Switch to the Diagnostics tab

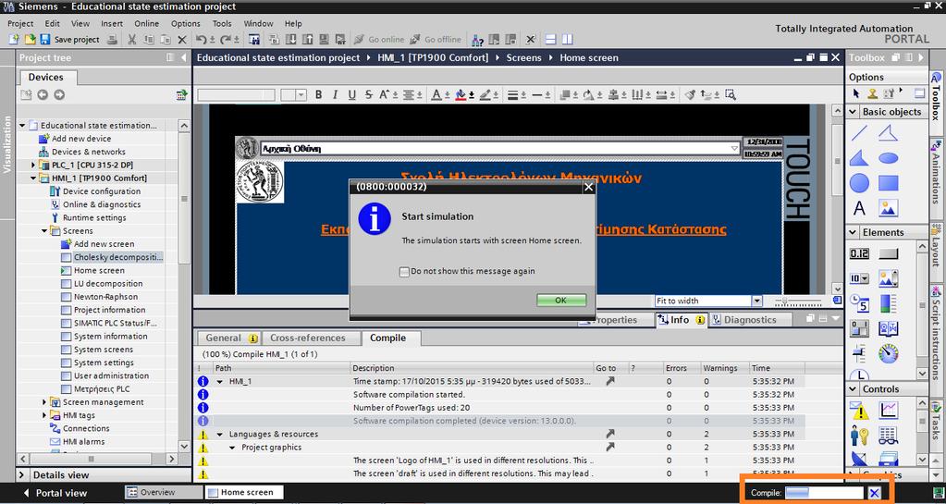[x=750, y=320]
